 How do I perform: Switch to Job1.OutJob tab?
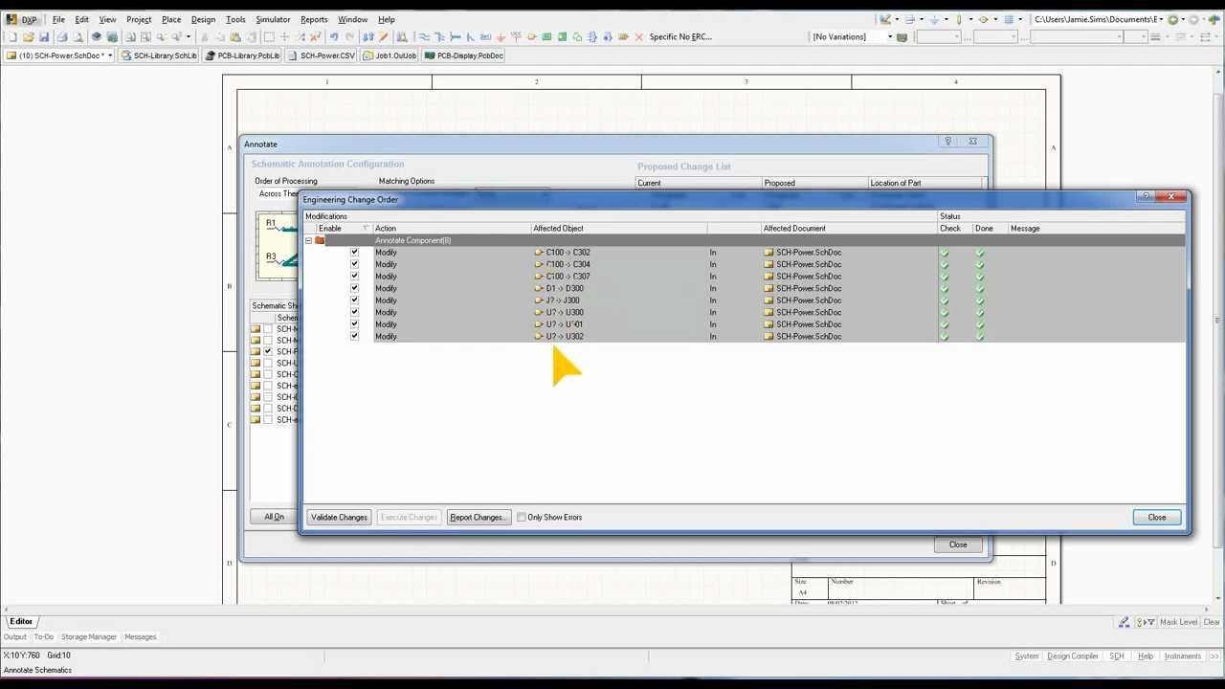tap(390, 56)
